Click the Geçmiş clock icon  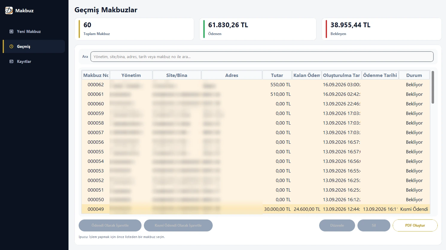pyautogui.click(x=11, y=46)
